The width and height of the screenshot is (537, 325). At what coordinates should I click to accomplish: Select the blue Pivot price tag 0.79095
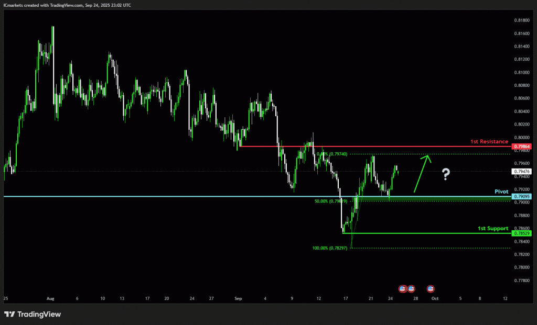pyautogui.click(x=522, y=197)
